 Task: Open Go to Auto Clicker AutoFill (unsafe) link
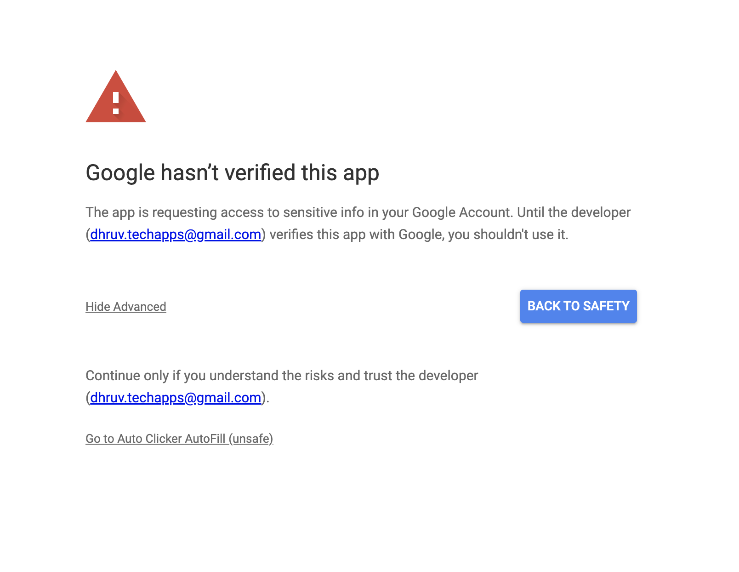(179, 439)
